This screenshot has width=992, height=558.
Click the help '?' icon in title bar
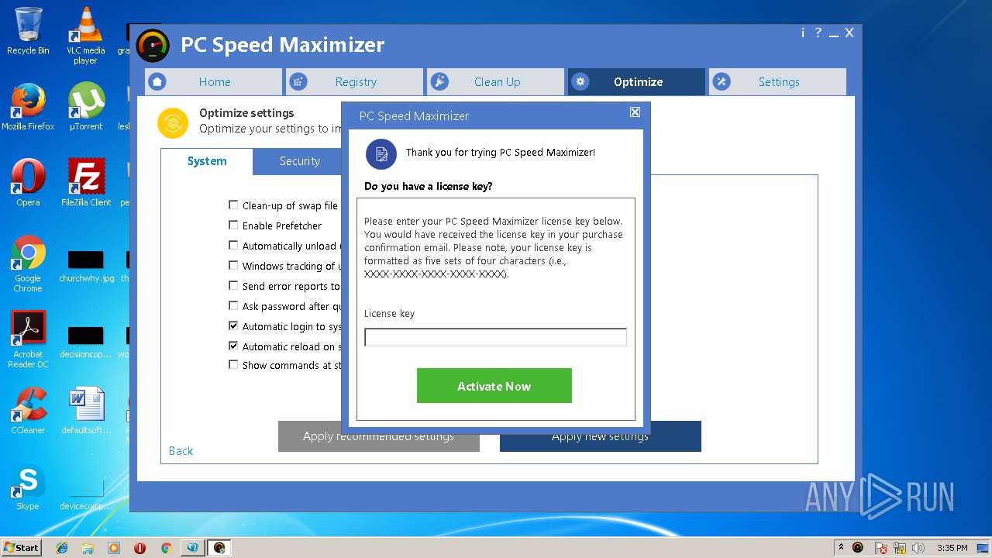tap(818, 33)
